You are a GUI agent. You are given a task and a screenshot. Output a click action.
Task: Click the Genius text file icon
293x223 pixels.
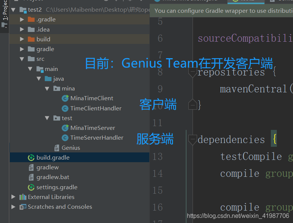coord(57,148)
